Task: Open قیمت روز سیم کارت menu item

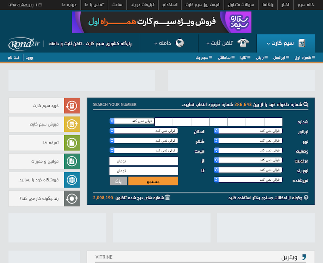Action: [x=202, y=5]
